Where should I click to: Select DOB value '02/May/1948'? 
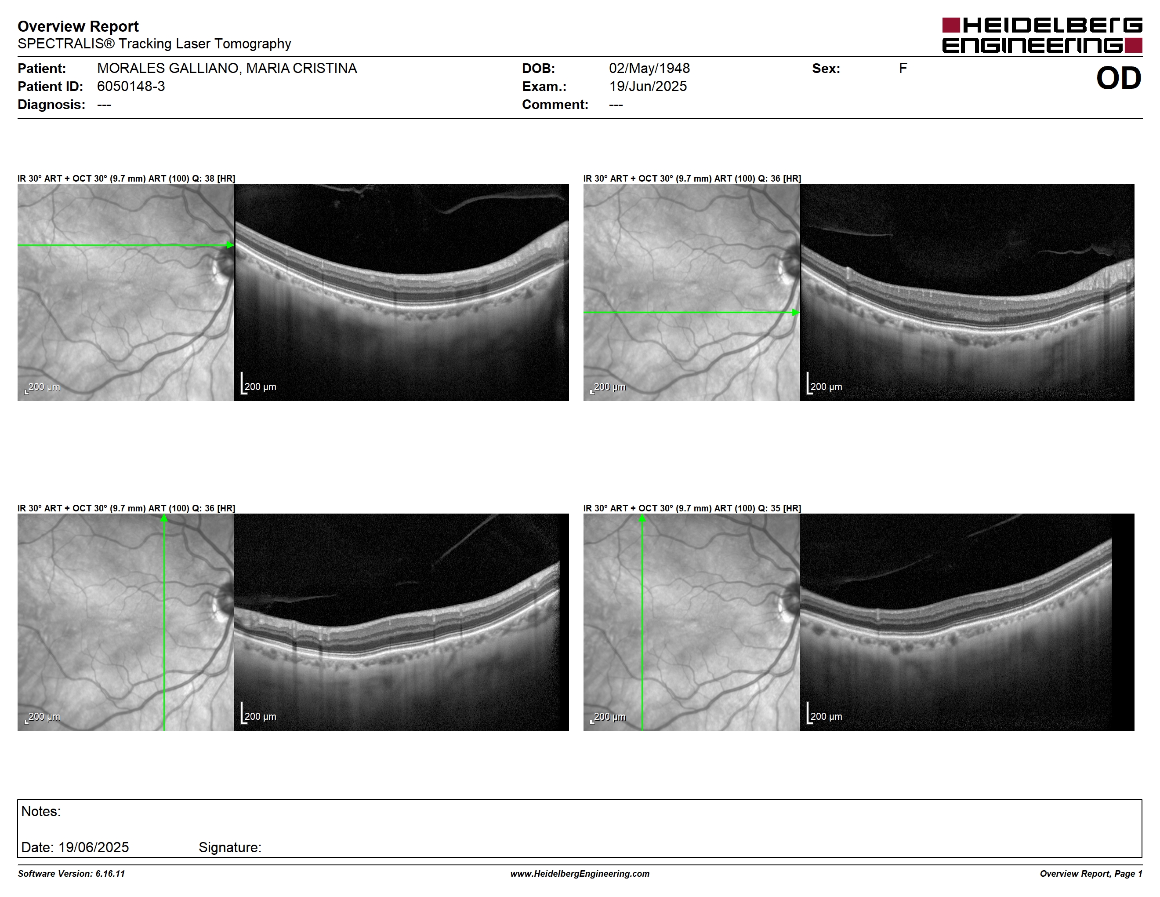tap(649, 68)
